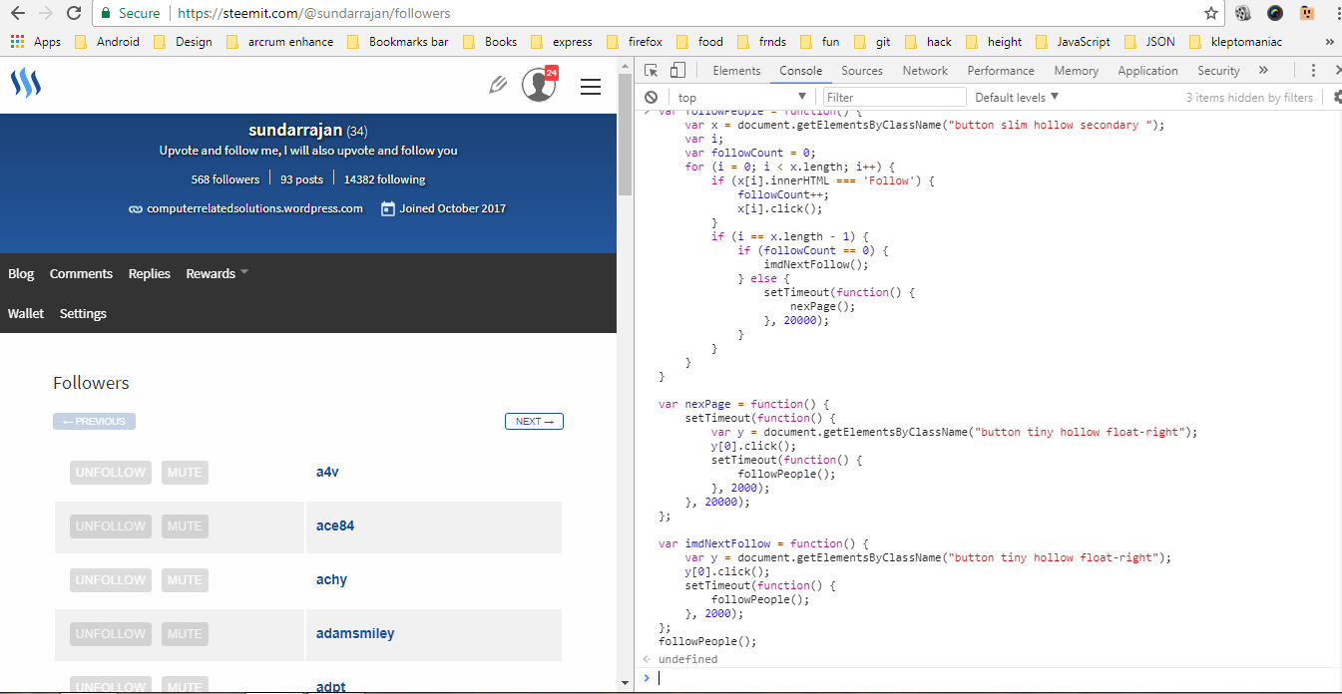Open console settings gear icon
Viewport: 1342px width, 694px height.
pos(1337,97)
